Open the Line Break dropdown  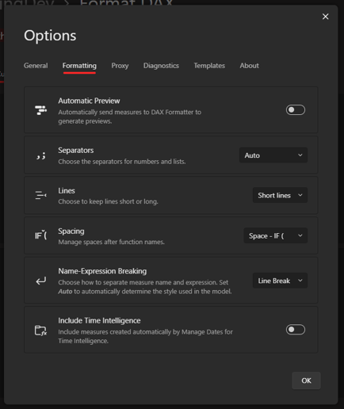[280, 281]
